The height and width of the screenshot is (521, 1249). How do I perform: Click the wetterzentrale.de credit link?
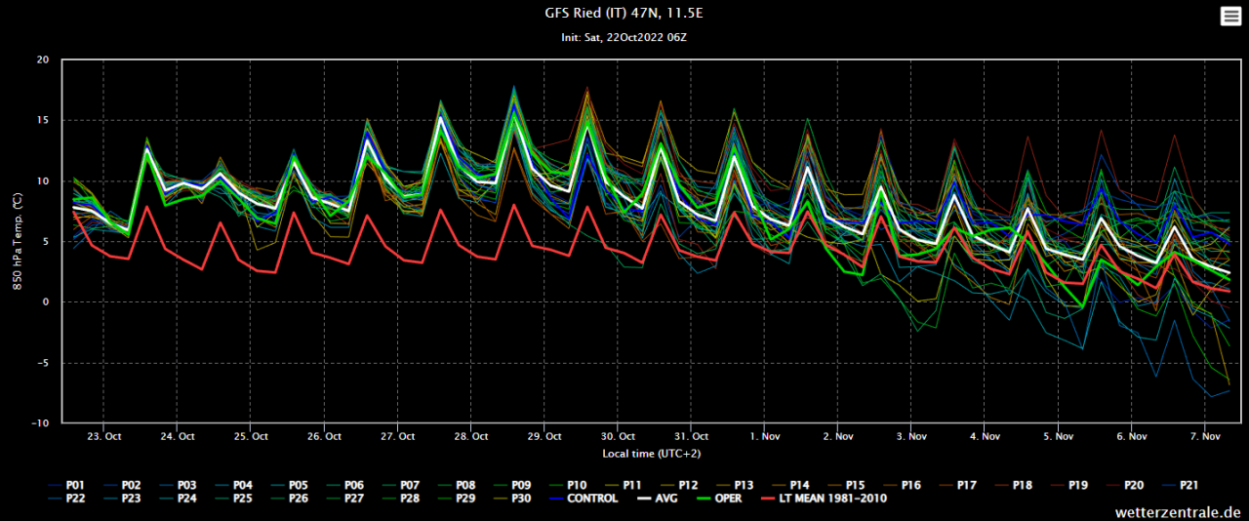pyautogui.click(x=1179, y=511)
